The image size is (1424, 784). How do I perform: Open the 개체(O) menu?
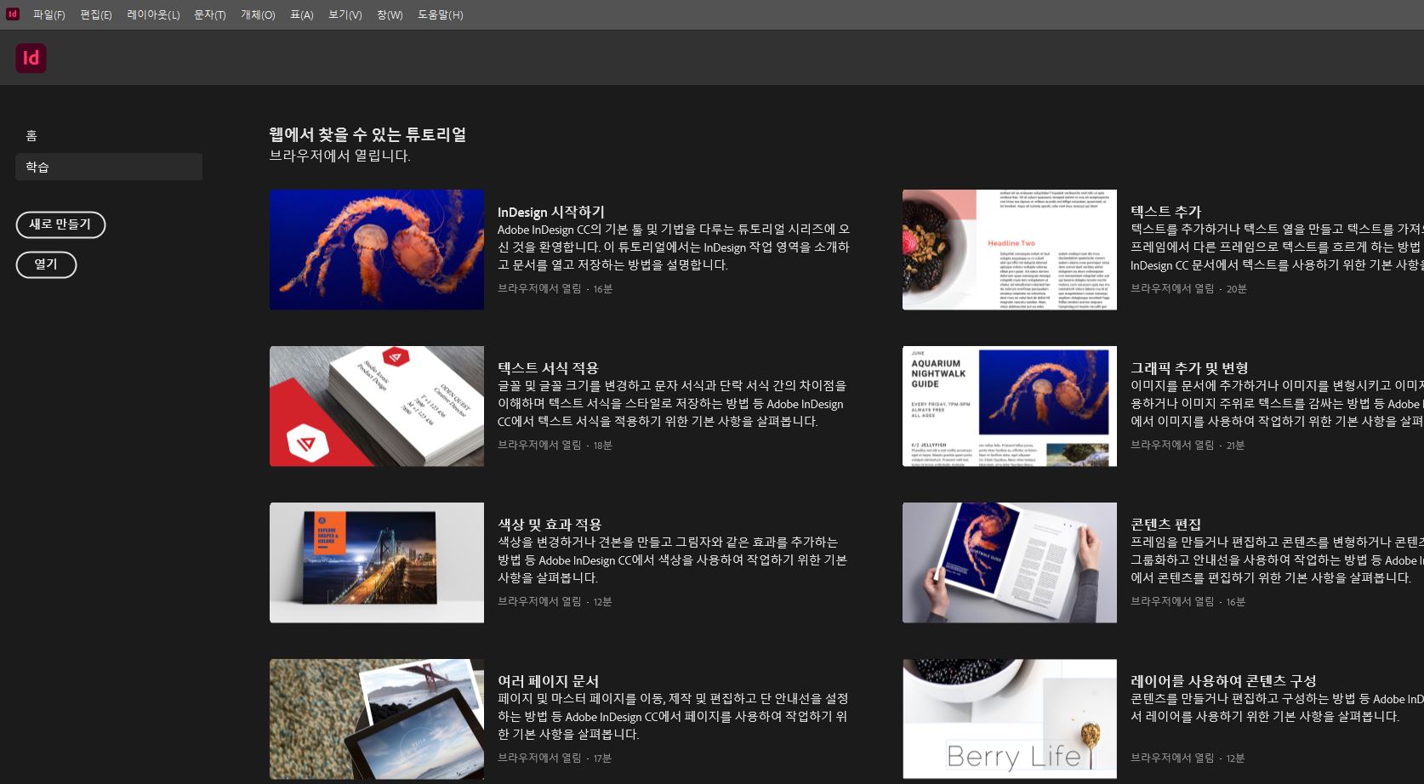[258, 14]
